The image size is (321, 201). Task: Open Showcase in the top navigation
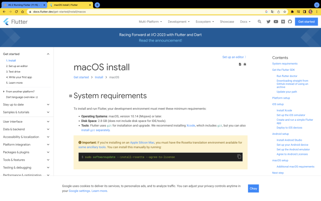pos(227,22)
